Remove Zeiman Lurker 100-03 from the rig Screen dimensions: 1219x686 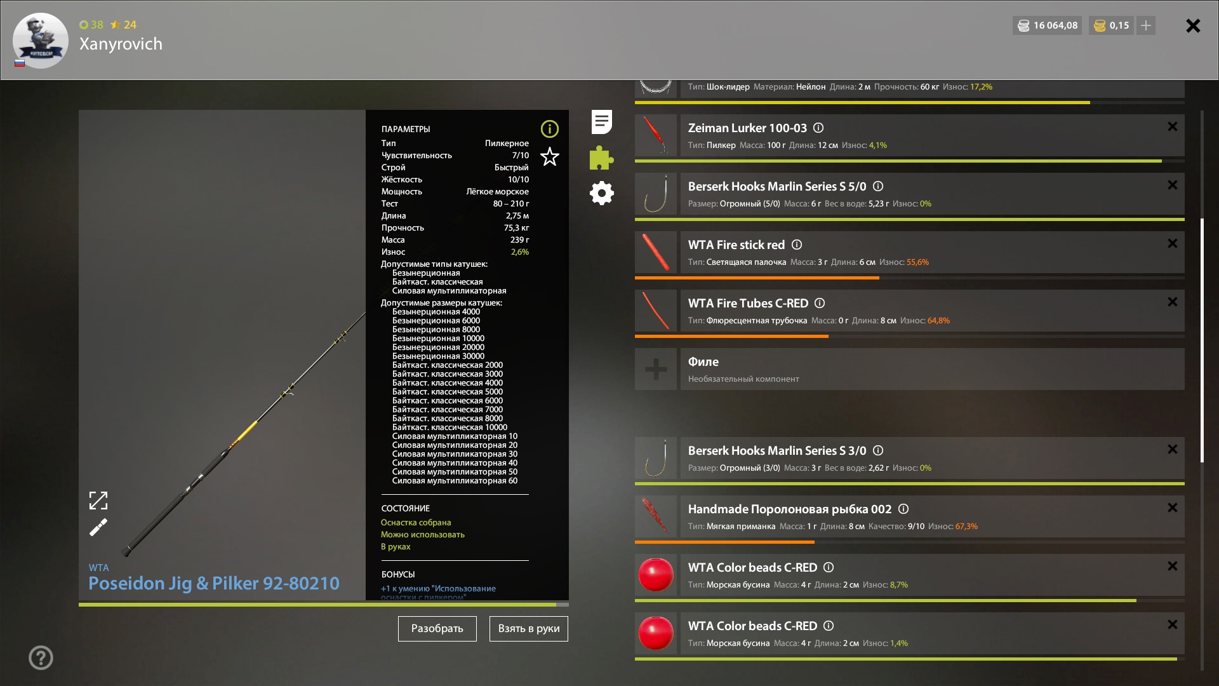[1172, 127]
